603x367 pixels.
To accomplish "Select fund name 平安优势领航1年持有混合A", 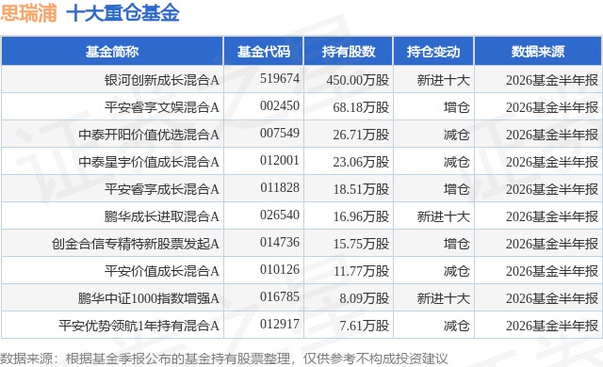I will pyautogui.click(x=139, y=326).
